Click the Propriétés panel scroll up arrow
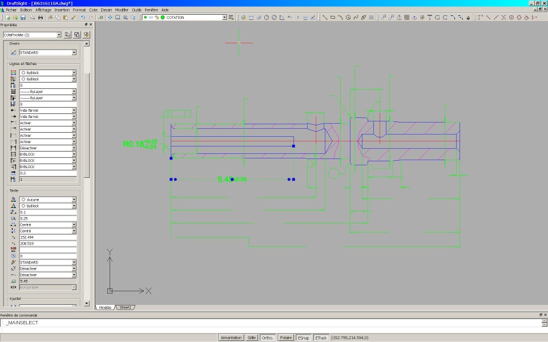Screen dimensions: 548x342 click(87, 44)
